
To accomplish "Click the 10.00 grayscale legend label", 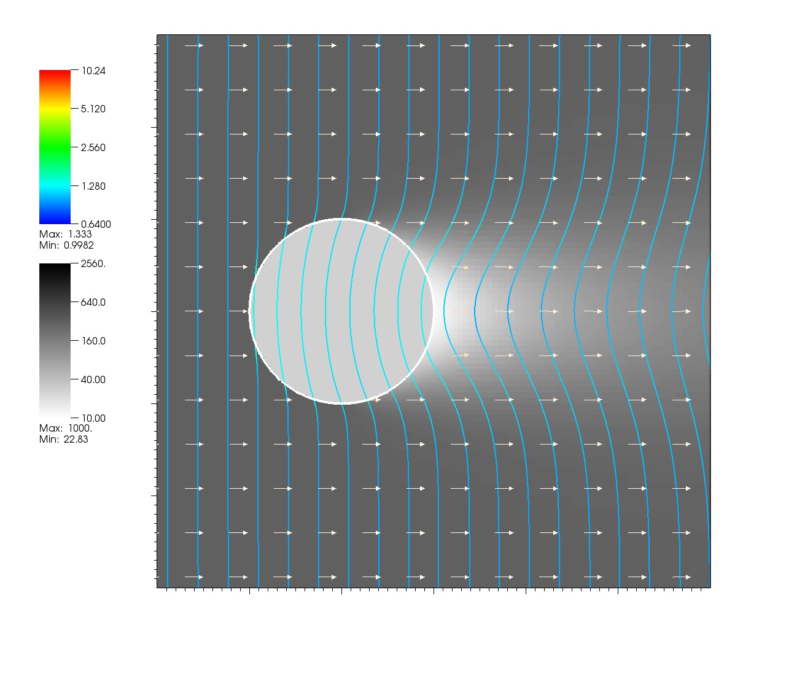I will pyautogui.click(x=93, y=418).
